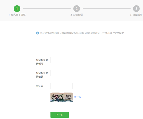The image size is (143, 119).
Task: Select the '3. 绑定成功' step label
Action: click(136, 15)
